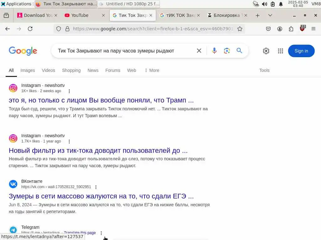Open uBlock extension with badge 23
Image resolution: width=321 pixels, height=240 pixels.
click(x=303, y=28)
